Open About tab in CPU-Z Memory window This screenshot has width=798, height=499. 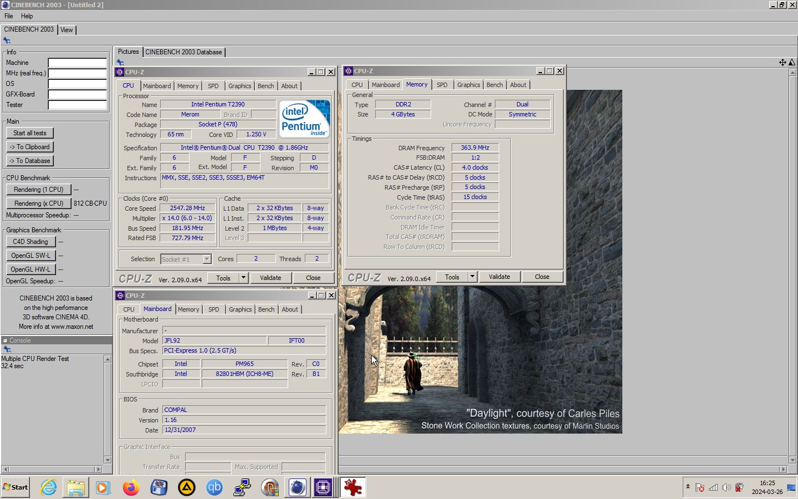pyautogui.click(x=518, y=85)
